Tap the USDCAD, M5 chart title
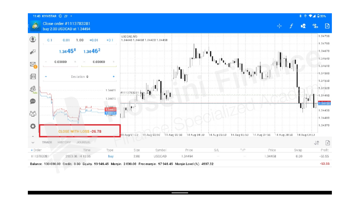360x208 pixels. pos(129,36)
